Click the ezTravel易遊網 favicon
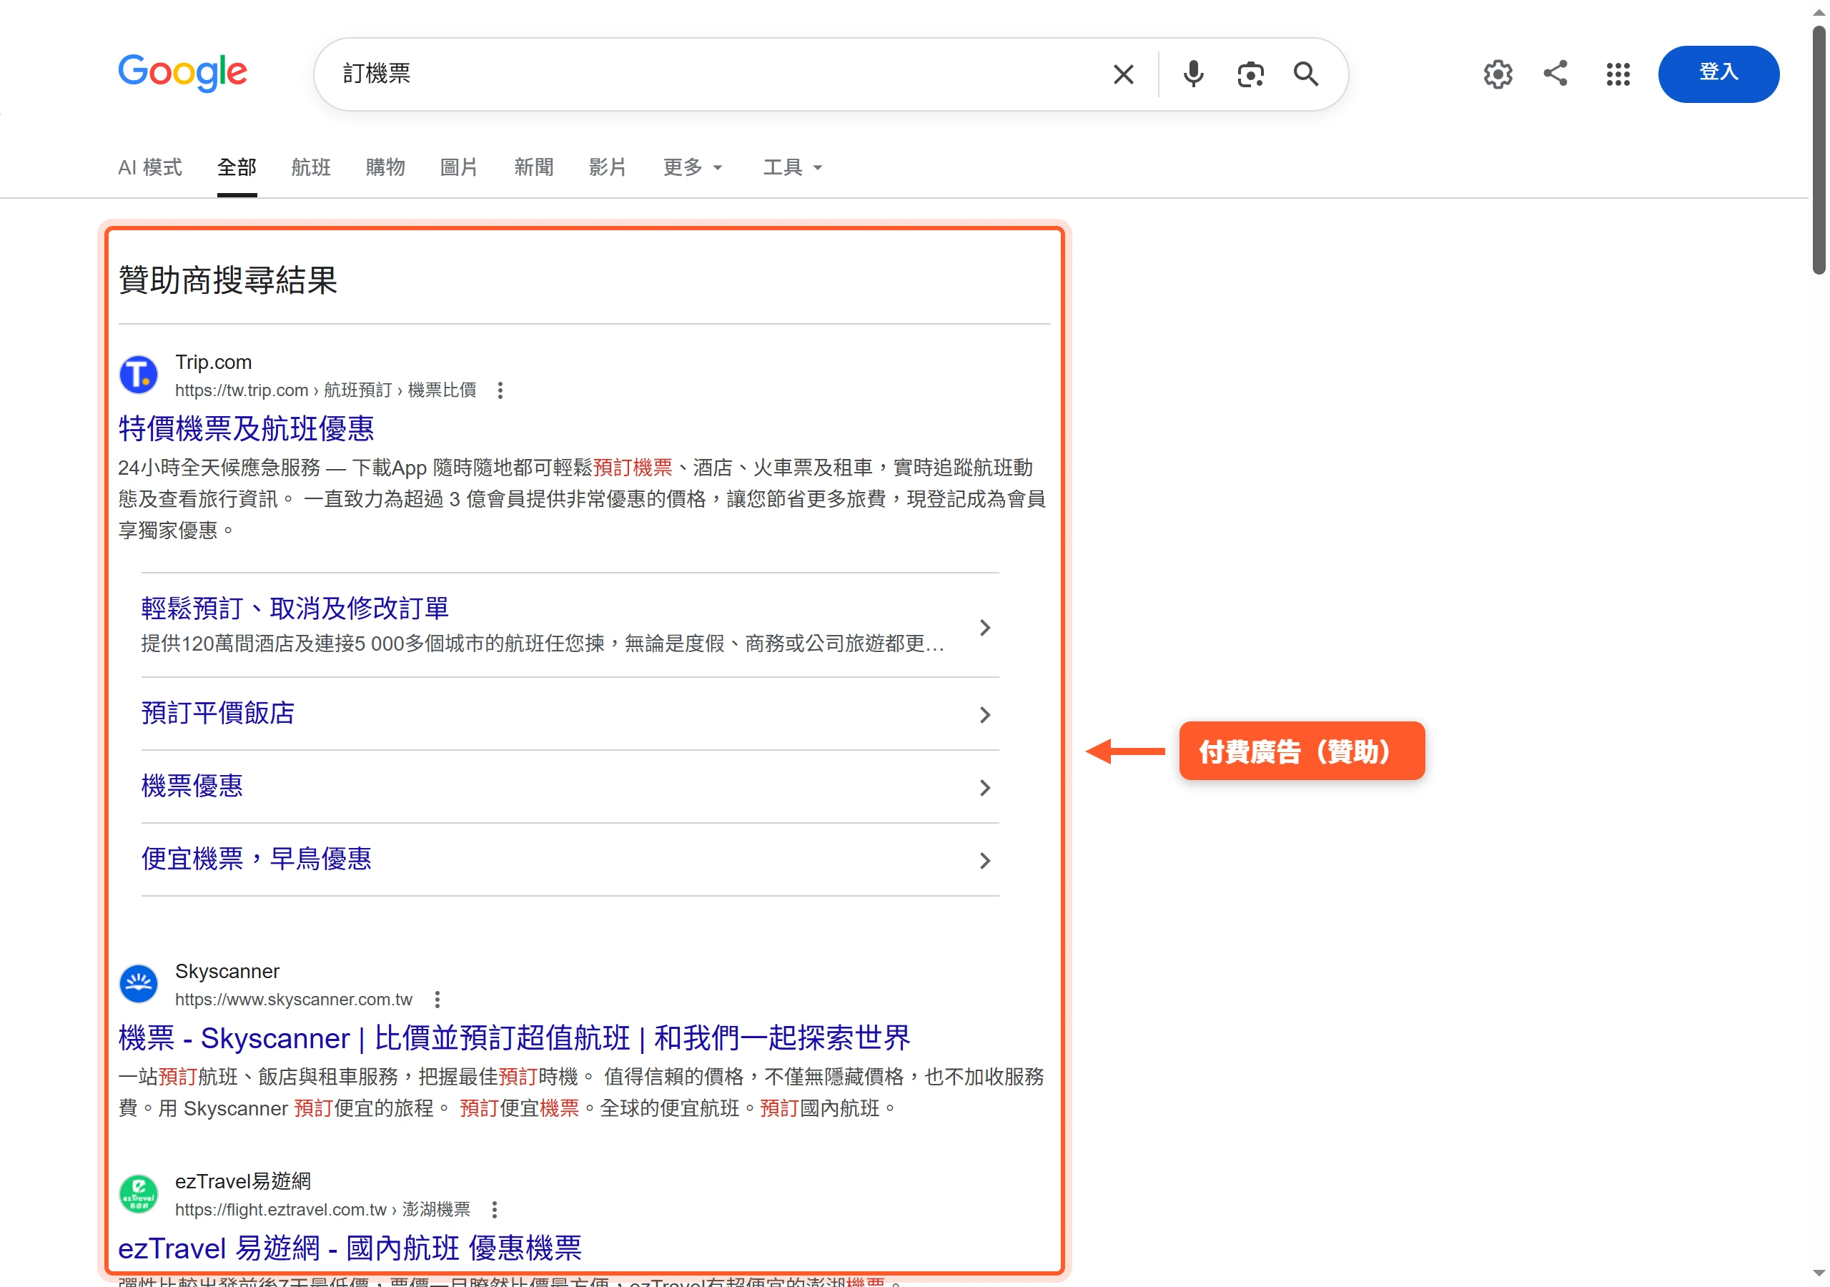1830x1287 pixels. tap(139, 1194)
